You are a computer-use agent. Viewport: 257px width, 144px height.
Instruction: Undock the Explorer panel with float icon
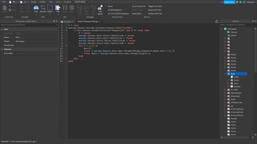coord(253,21)
